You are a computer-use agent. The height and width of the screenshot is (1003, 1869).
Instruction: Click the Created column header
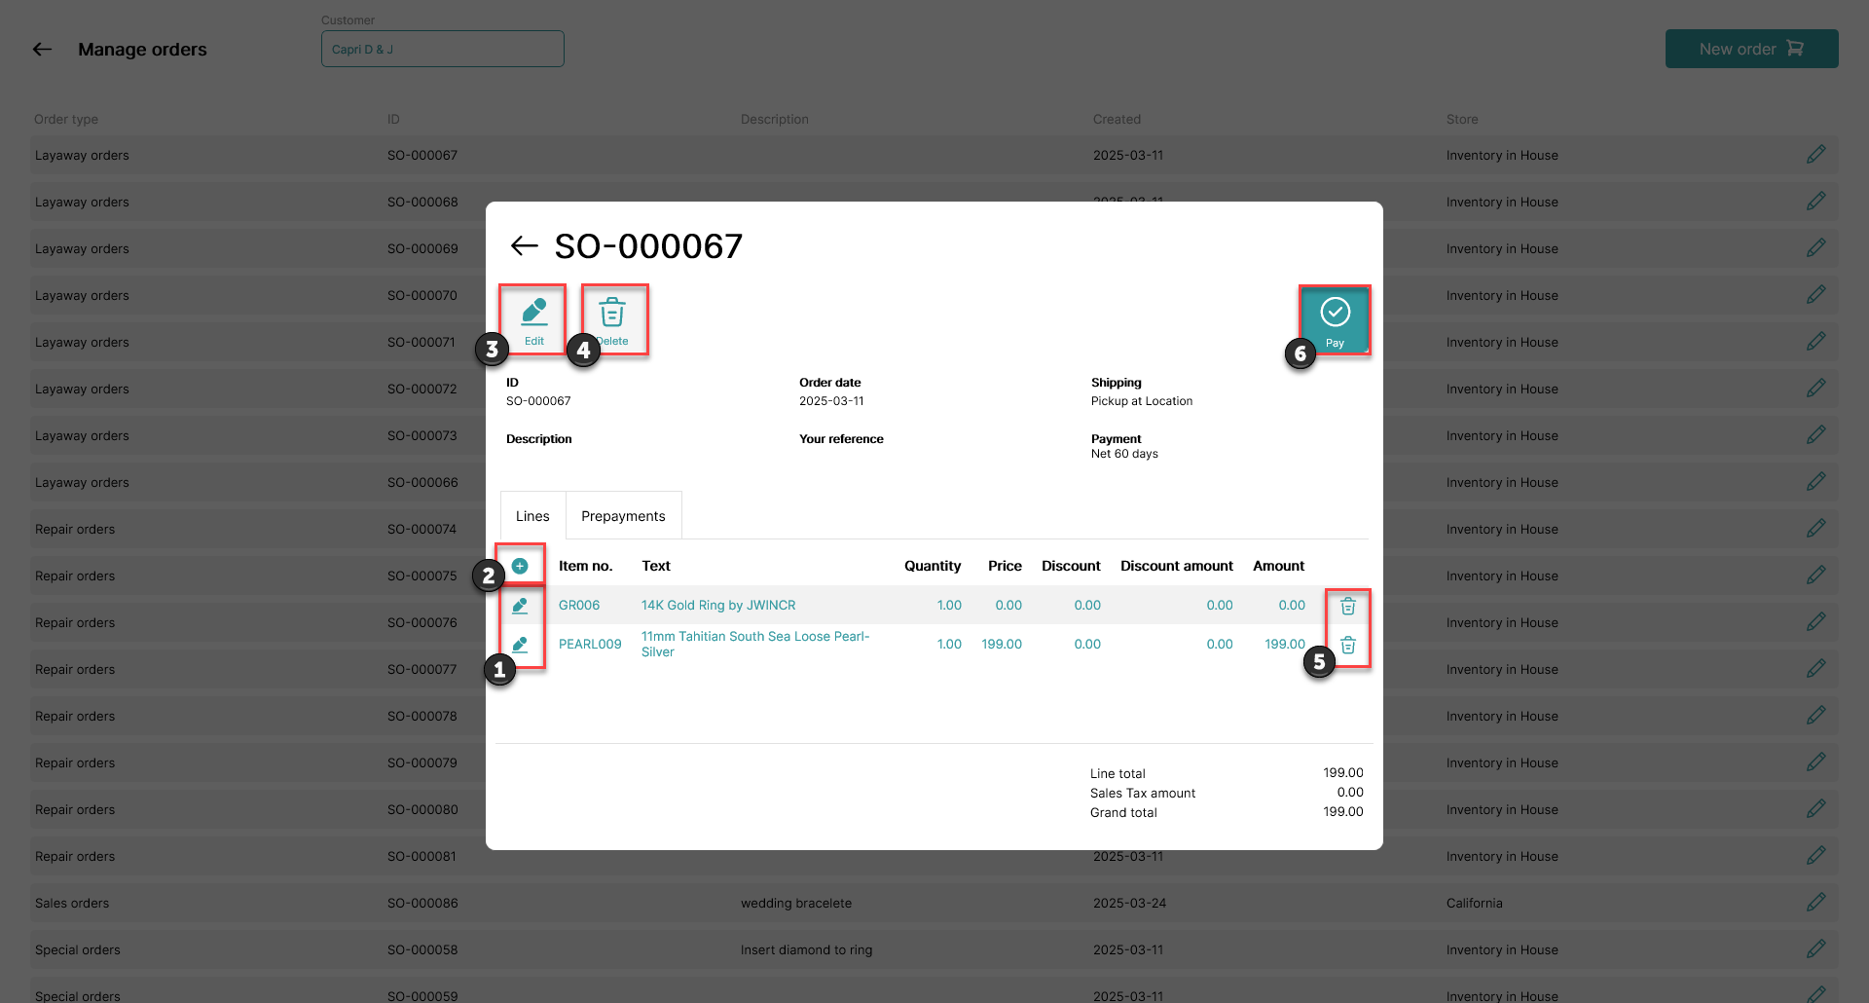(x=1117, y=119)
